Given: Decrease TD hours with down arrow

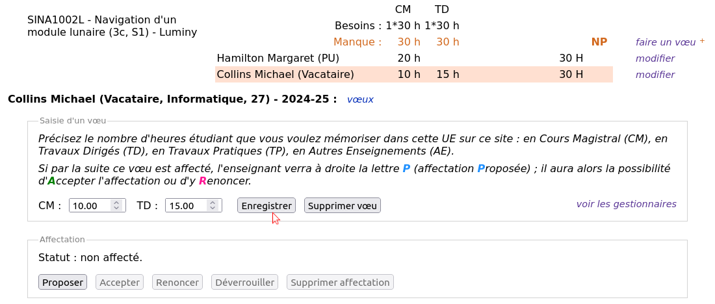Looking at the screenshot, I should tap(213, 209).
